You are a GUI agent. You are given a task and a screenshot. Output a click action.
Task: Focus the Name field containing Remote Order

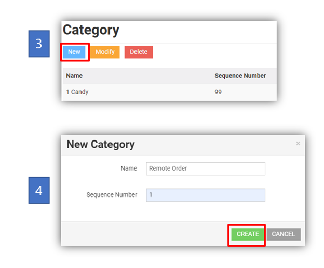click(x=206, y=168)
